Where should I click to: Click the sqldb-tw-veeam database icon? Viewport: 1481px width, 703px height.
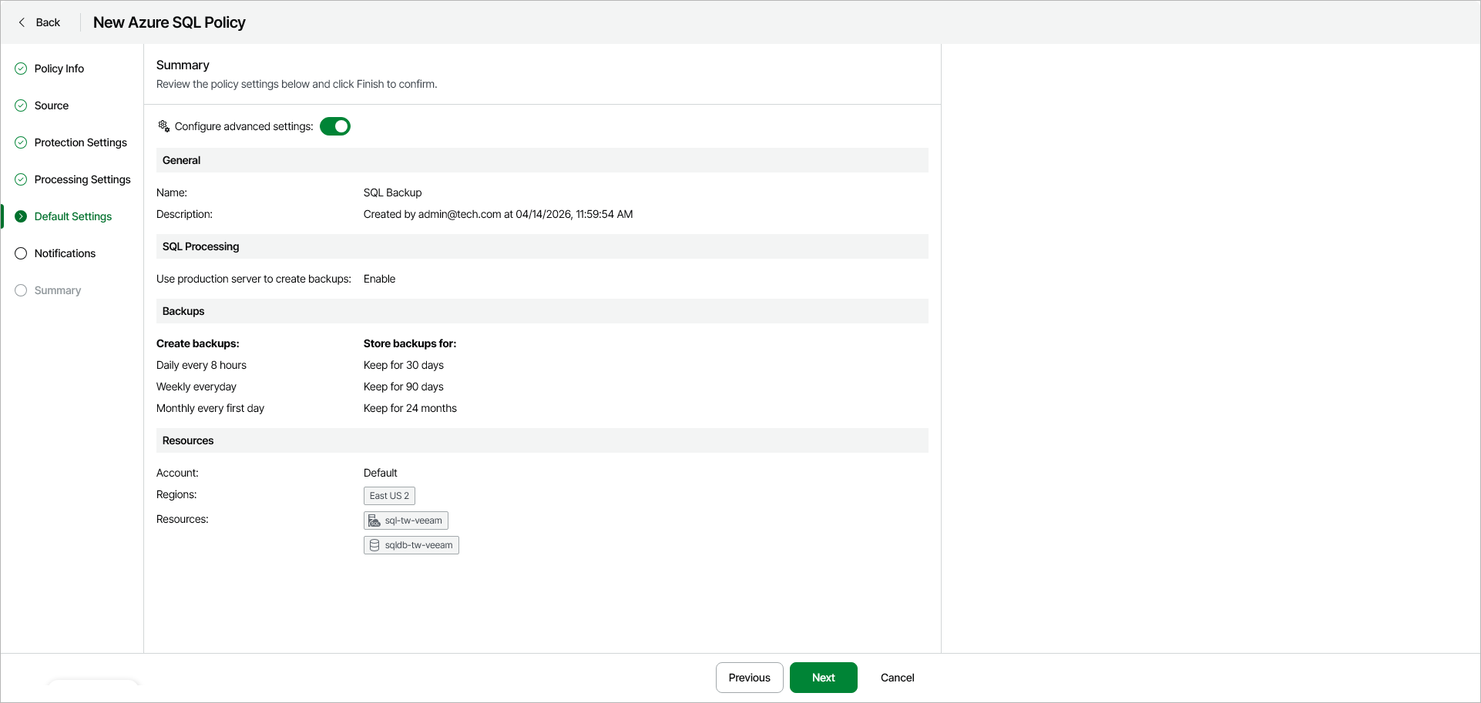(x=374, y=545)
